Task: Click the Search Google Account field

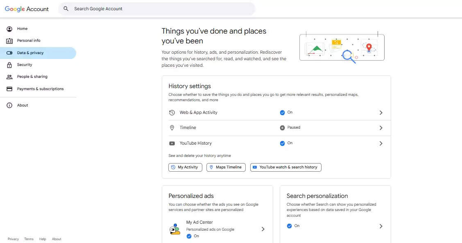Action: (x=160, y=9)
